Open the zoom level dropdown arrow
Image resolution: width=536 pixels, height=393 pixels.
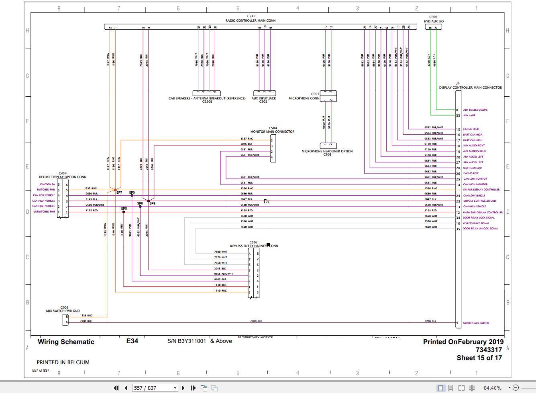pyautogui.click(x=510, y=388)
